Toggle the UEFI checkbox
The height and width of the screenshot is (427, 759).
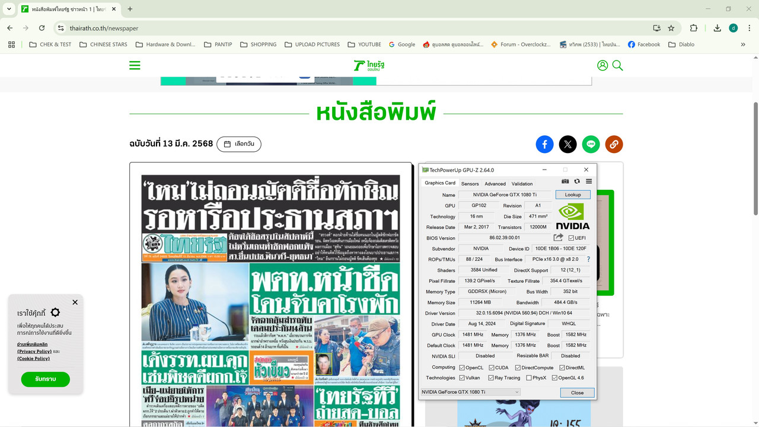click(x=571, y=238)
